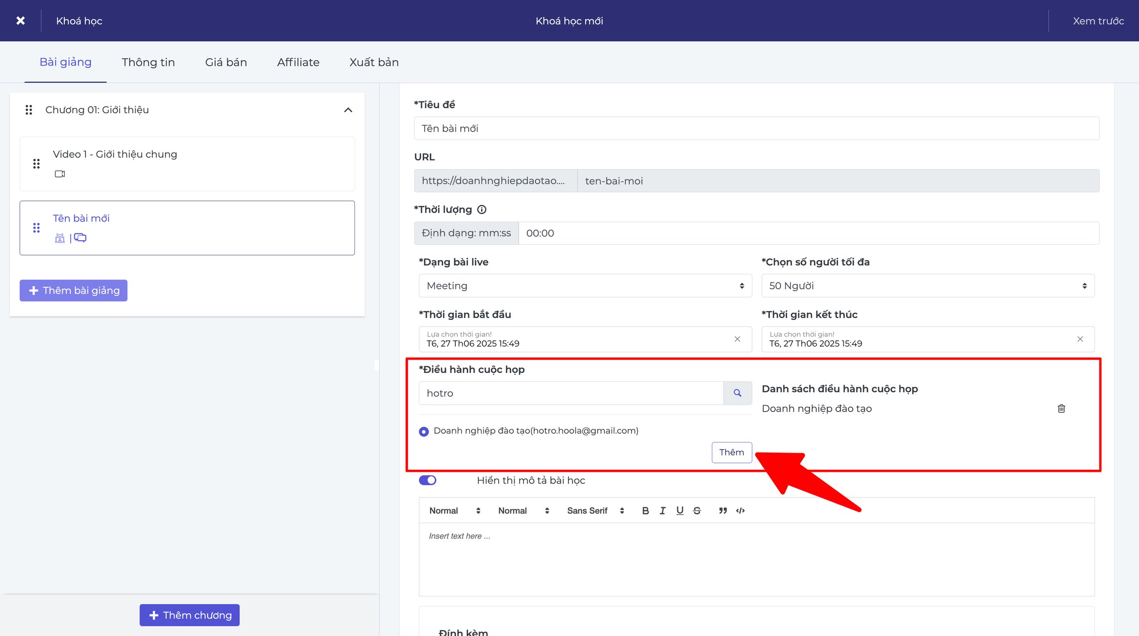The width and height of the screenshot is (1139, 636).
Task: Insert a blockquote via the quote icon
Action: (722, 510)
